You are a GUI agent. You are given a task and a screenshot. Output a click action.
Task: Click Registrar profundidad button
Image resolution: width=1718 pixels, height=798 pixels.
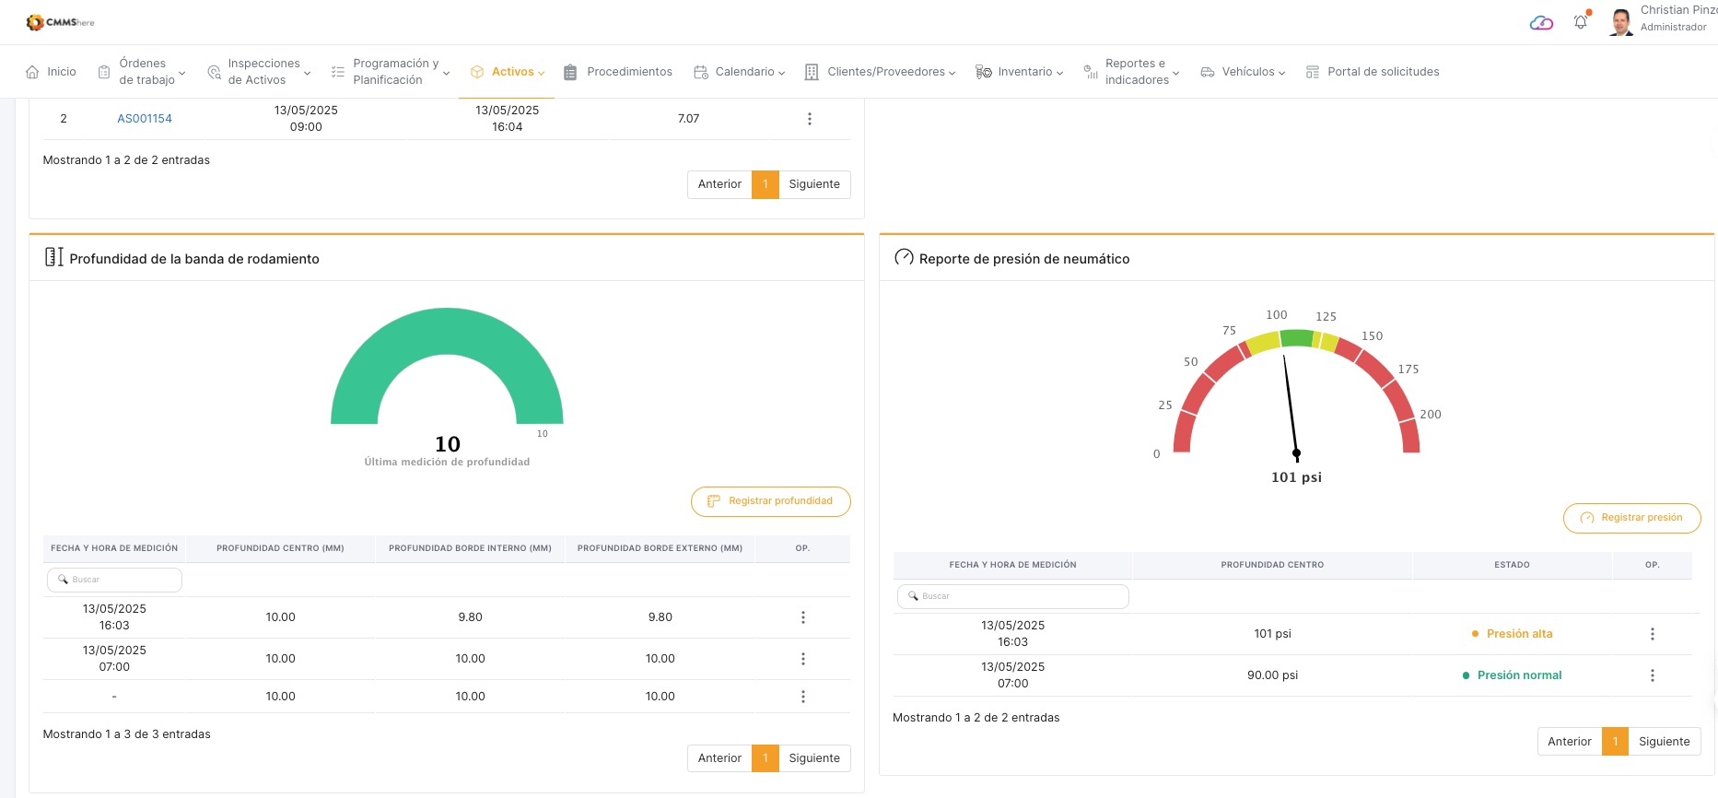(770, 501)
